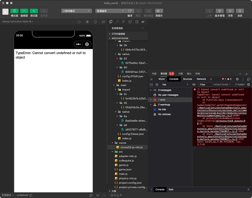Select the source control branch icon
Screen dimensions: 252x198
pyautogui.click(x=124, y=22)
